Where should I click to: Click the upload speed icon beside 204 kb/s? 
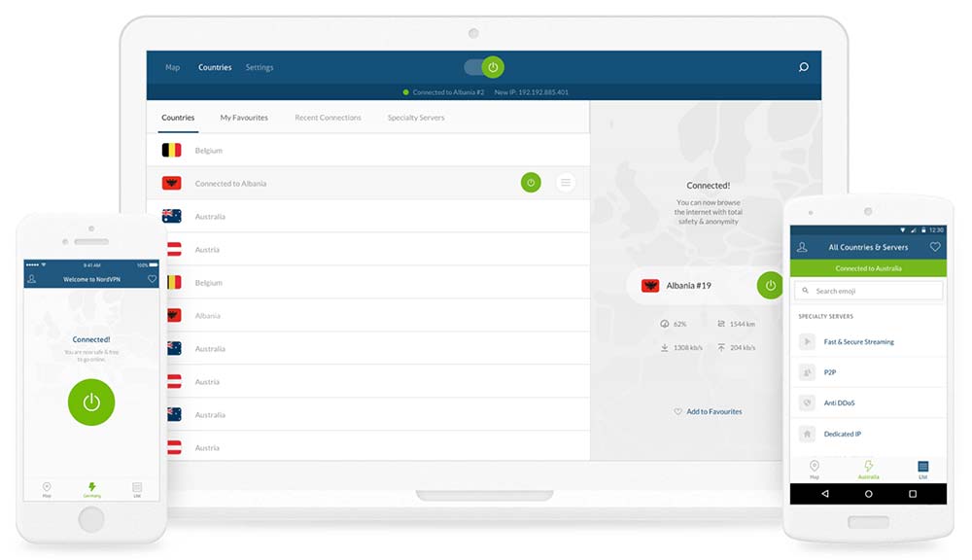(721, 348)
